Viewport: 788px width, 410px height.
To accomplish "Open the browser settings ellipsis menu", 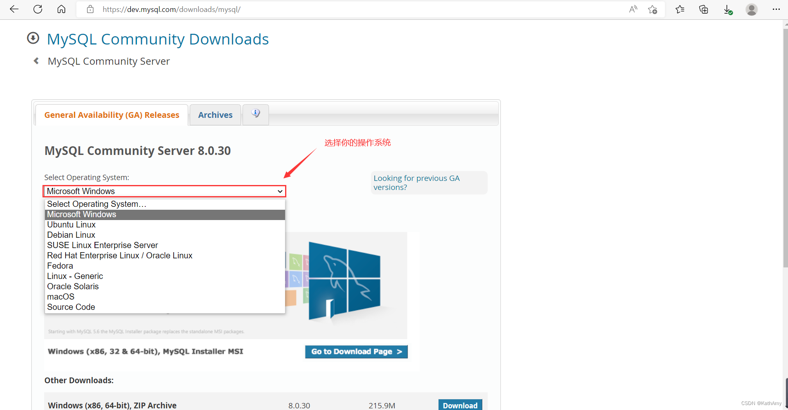I will pyautogui.click(x=776, y=9).
